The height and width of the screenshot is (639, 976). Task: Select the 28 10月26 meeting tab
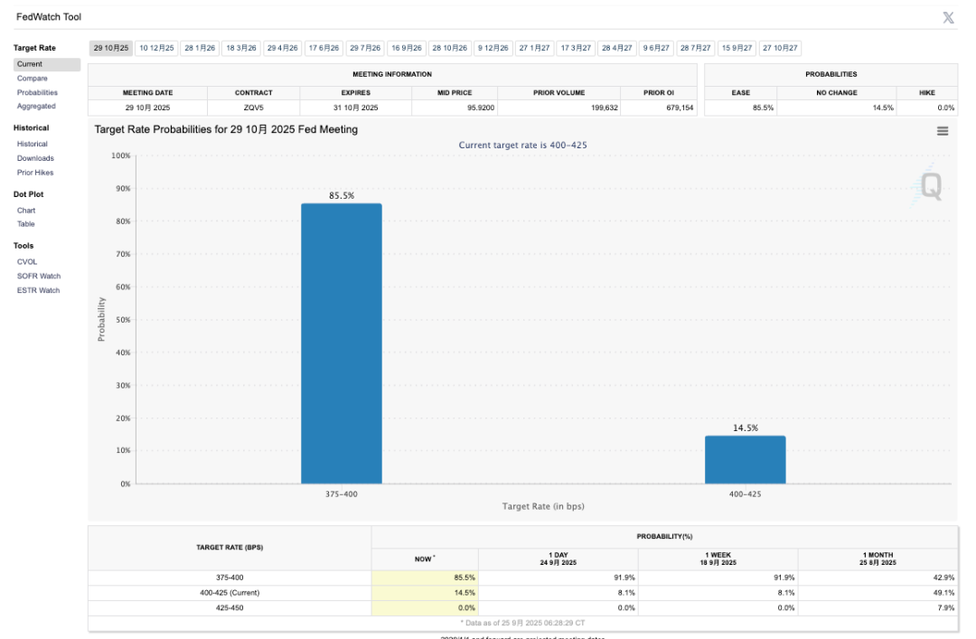[449, 48]
